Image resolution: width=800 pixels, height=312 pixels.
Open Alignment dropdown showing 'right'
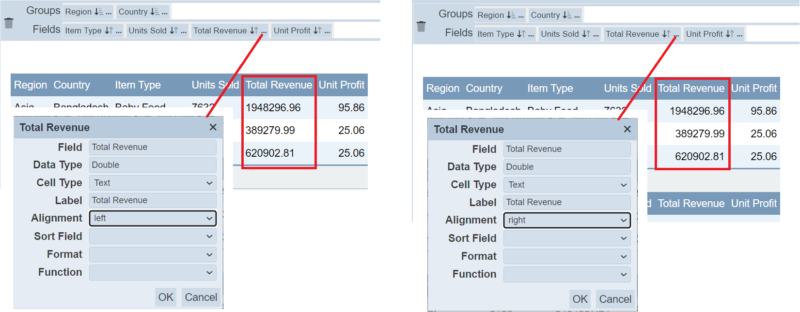tap(567, 220)
